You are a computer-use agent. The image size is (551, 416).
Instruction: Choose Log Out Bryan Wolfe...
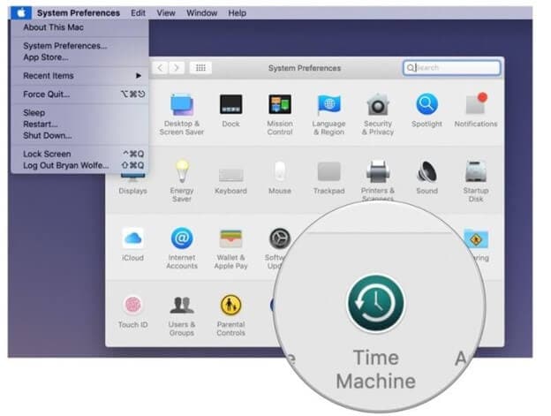pyautogui.click(x=80, y=165)
